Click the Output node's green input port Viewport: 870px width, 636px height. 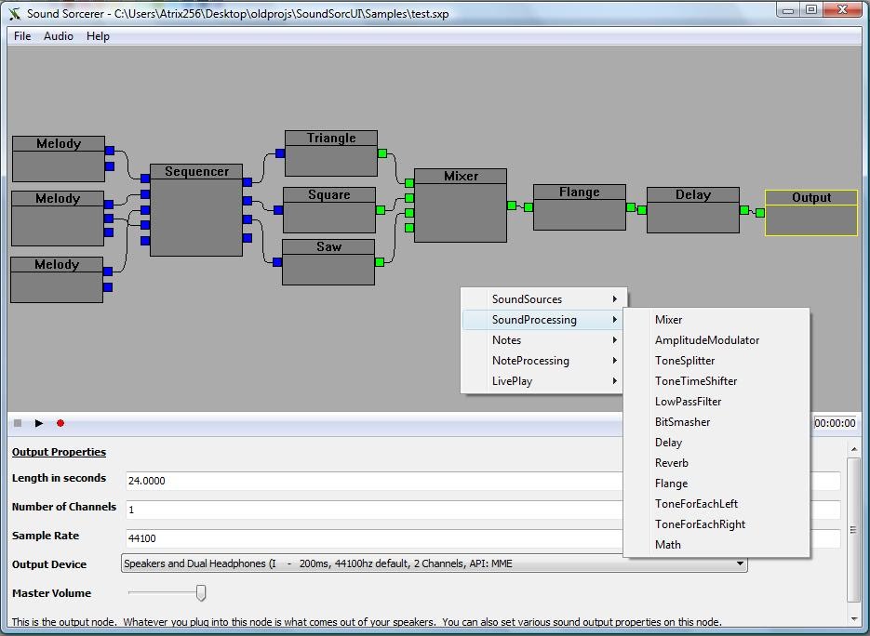760,213
